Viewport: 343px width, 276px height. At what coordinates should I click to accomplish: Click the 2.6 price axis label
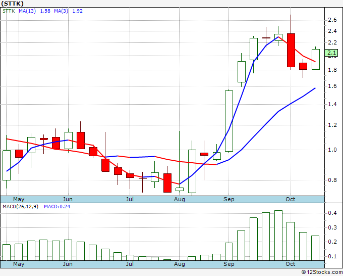pos(332,20)
